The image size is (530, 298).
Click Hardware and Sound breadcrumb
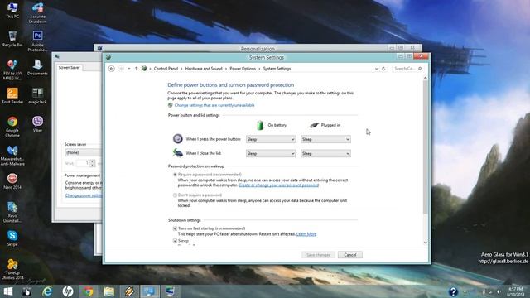tap(204, 69)
